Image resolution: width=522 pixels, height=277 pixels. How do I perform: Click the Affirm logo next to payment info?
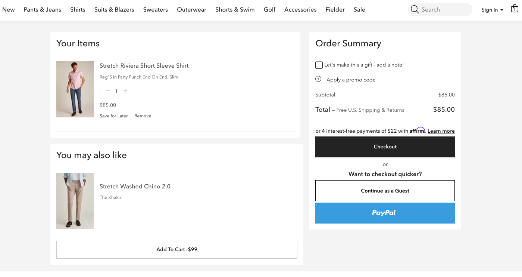tap(417, 130)
